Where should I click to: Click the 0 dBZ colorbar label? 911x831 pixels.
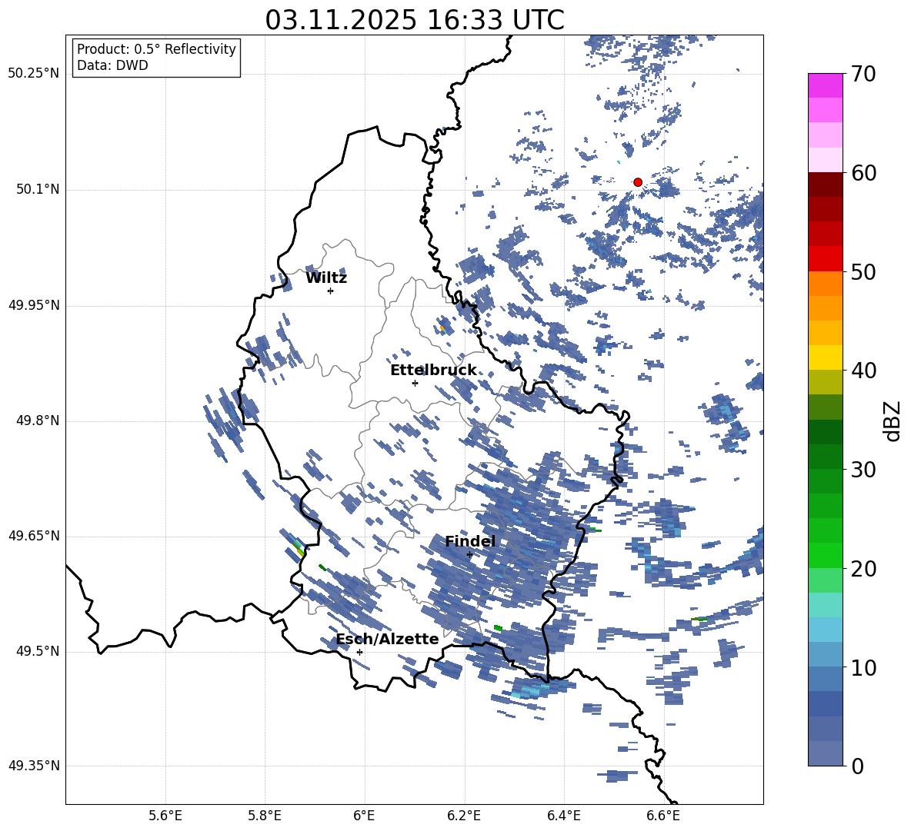tap(857, 766)
